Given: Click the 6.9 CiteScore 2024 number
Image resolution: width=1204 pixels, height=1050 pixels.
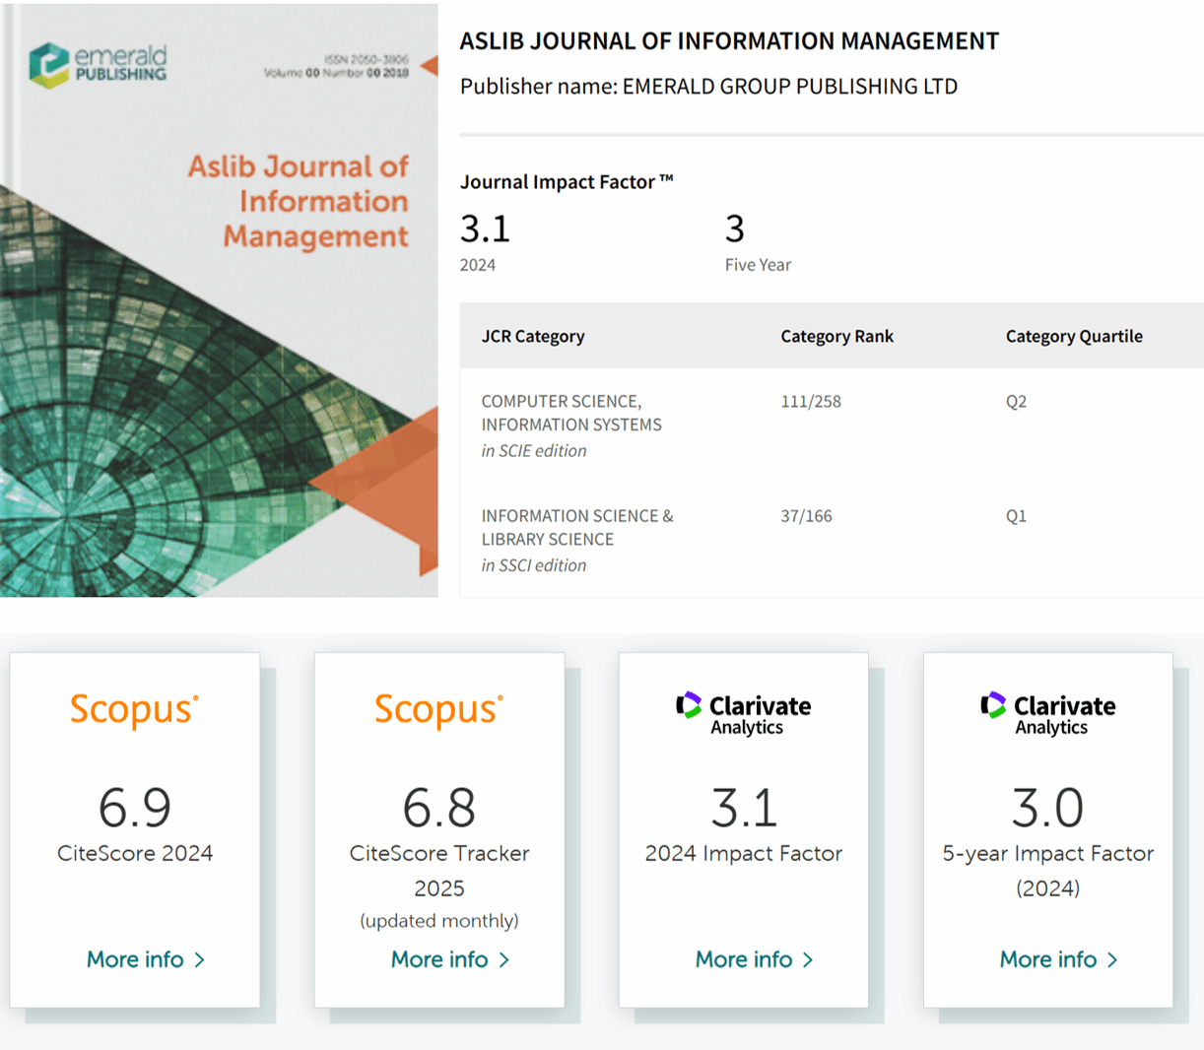Looking at the screenshot, I should click(x=135, y=808).
